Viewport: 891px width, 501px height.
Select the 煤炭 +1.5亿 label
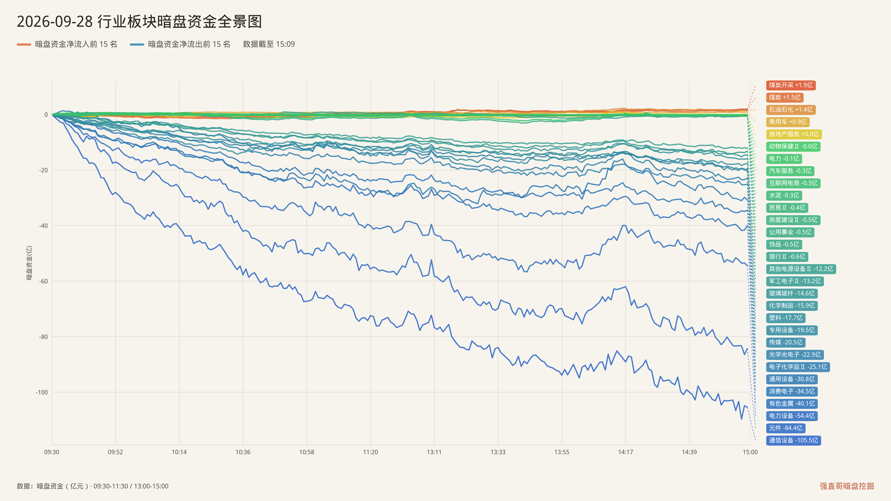[784, 97]
